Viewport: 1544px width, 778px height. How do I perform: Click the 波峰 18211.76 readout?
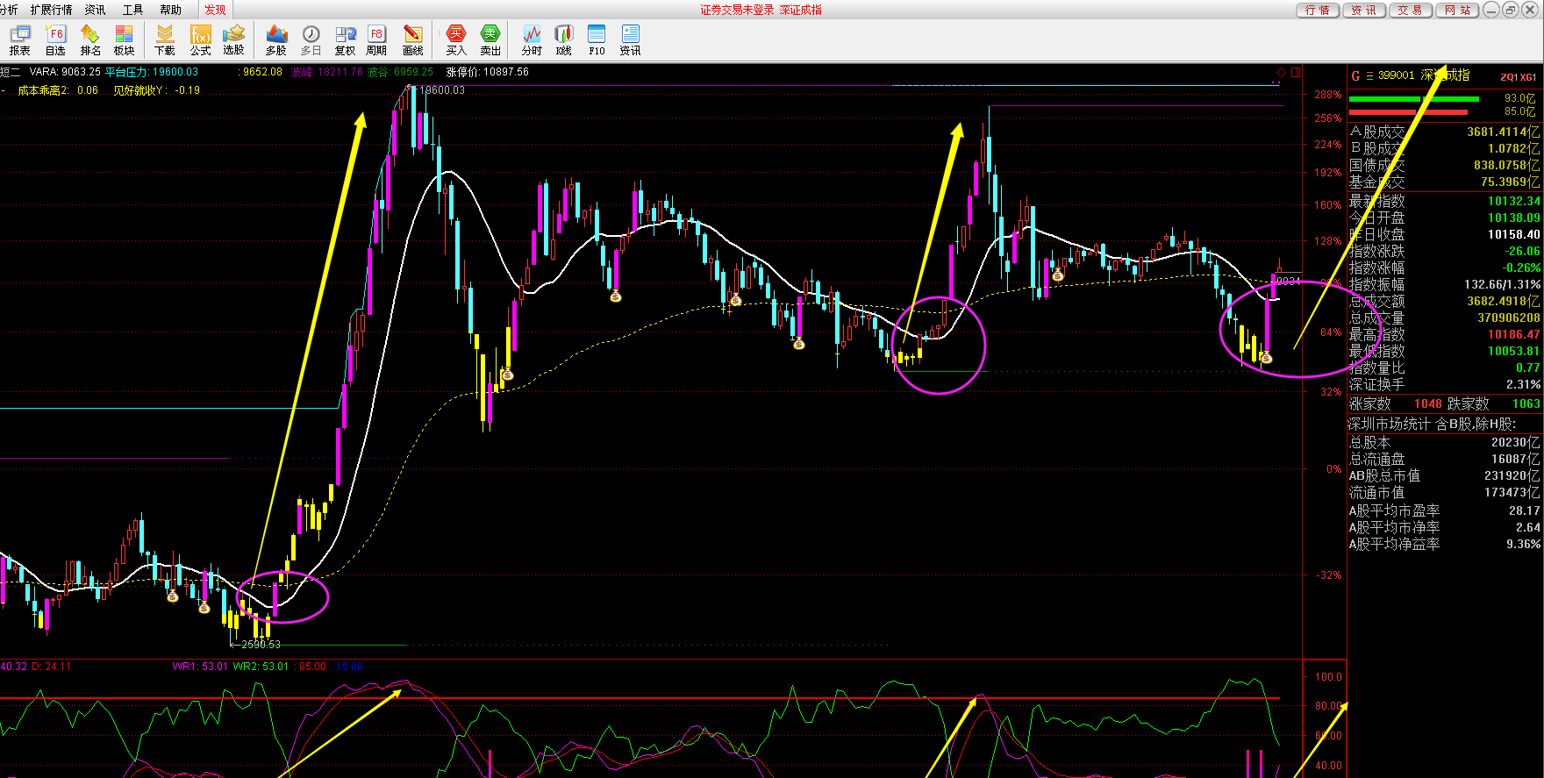click(x=327, y=72)
